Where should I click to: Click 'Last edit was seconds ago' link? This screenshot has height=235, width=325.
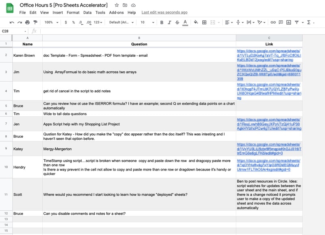click(165, 13)
